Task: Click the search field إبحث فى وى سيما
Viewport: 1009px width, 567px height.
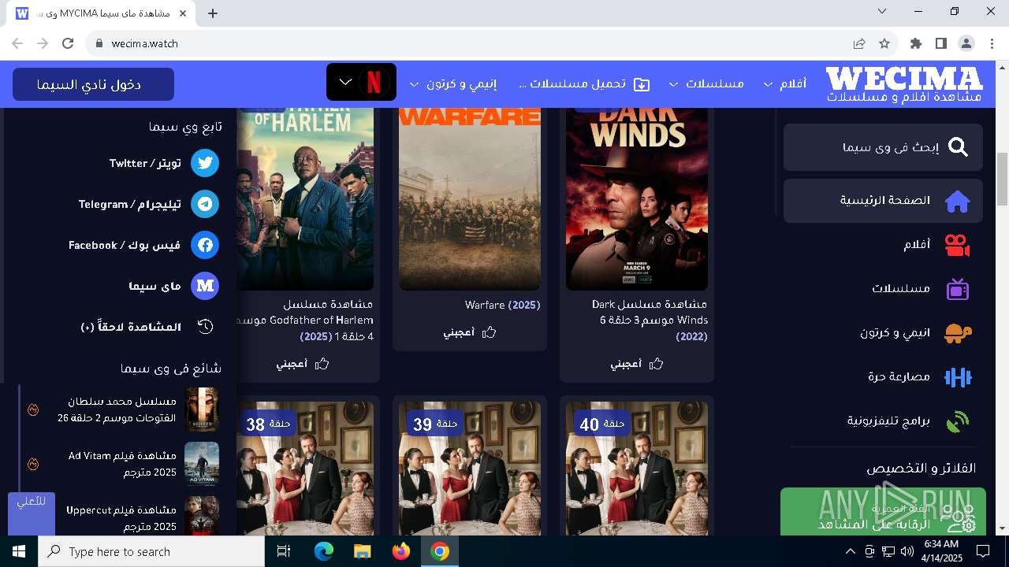Action: click(883, 147)
